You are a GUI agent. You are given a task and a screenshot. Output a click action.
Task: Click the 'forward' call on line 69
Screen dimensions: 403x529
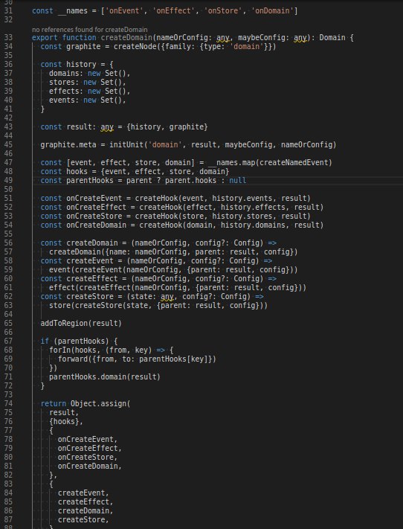coord(73,359)
